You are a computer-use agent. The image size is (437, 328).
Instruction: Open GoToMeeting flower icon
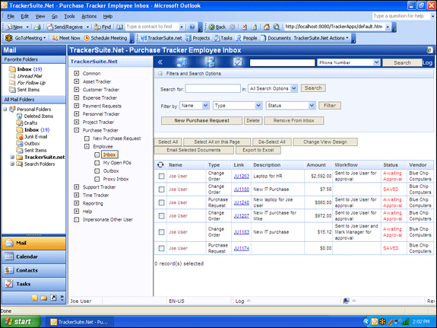(9, 38)
